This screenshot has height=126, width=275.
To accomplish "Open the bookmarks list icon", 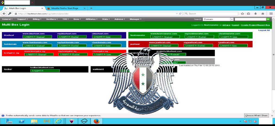I will pos(248,14).
